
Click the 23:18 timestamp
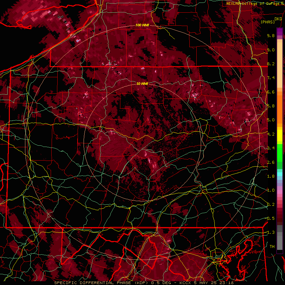click(226, 283)
